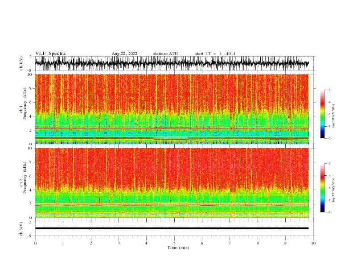Click the ch.1 color scale bar
Viewport: 353px width, 273px height.
pyautogui.click(x=322, y=114)
